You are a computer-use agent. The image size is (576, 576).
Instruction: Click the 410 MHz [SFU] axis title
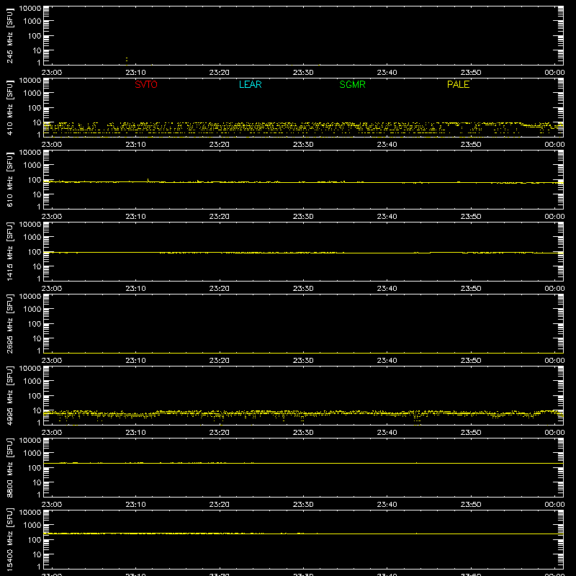[x=9, y=108]
